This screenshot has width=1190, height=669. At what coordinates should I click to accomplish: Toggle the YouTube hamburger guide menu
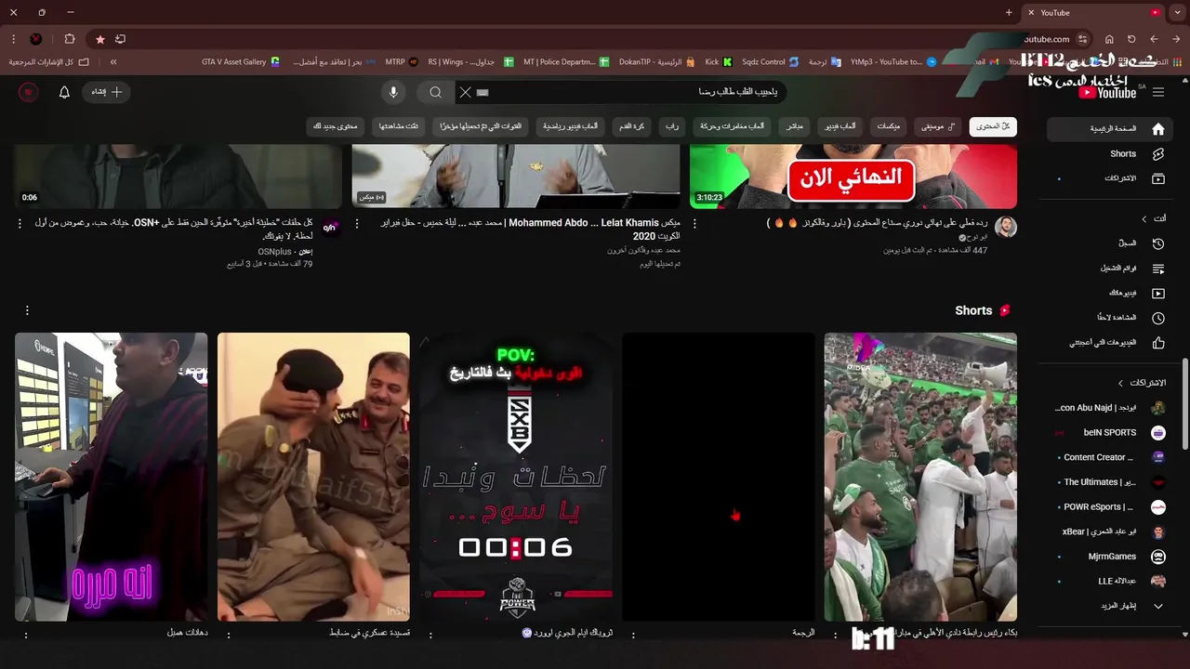1158,92
